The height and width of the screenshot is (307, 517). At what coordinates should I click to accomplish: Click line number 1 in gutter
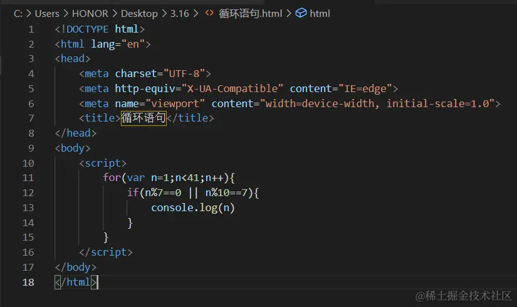pos(31,29)
